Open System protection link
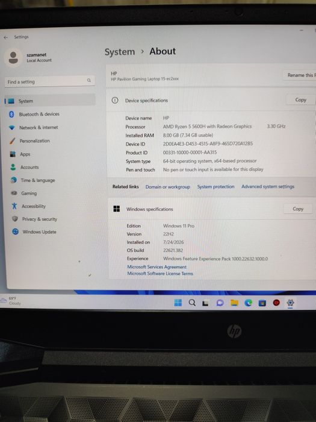 click(x=215, y=186)
